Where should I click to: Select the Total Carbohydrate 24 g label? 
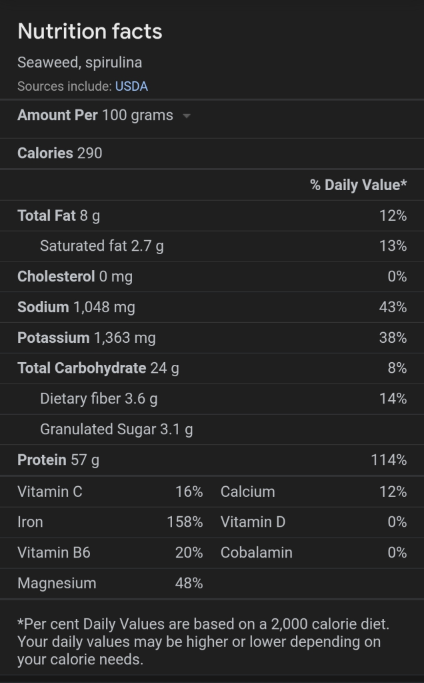(98, 368)
